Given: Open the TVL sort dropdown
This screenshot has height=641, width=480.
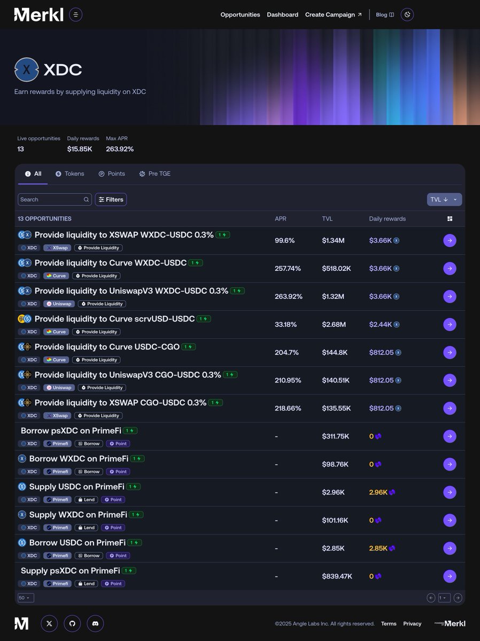Looking at the screenshot, I should point(444,199).
